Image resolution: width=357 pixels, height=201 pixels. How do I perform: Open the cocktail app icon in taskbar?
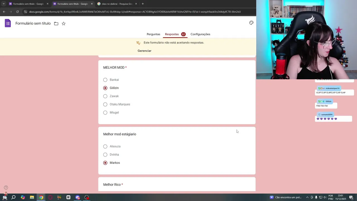point(59,197)
